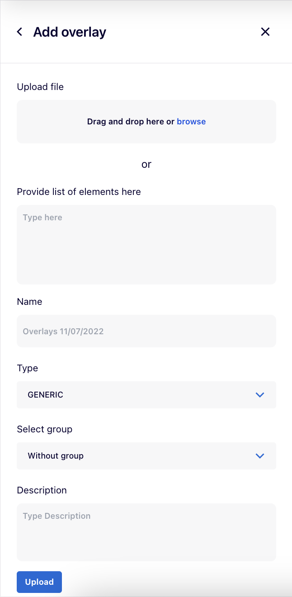
Task: Focus the Type Description text area
Action: [x=146, y=532]
